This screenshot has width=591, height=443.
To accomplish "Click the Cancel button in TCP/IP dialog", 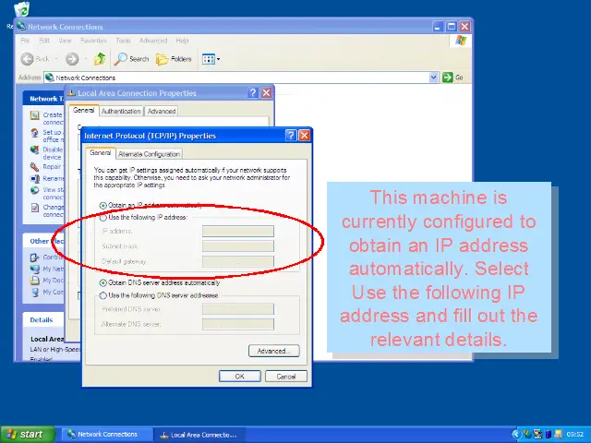I will click(286, 377).
